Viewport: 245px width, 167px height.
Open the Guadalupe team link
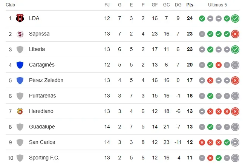click(x=42, y=127)
